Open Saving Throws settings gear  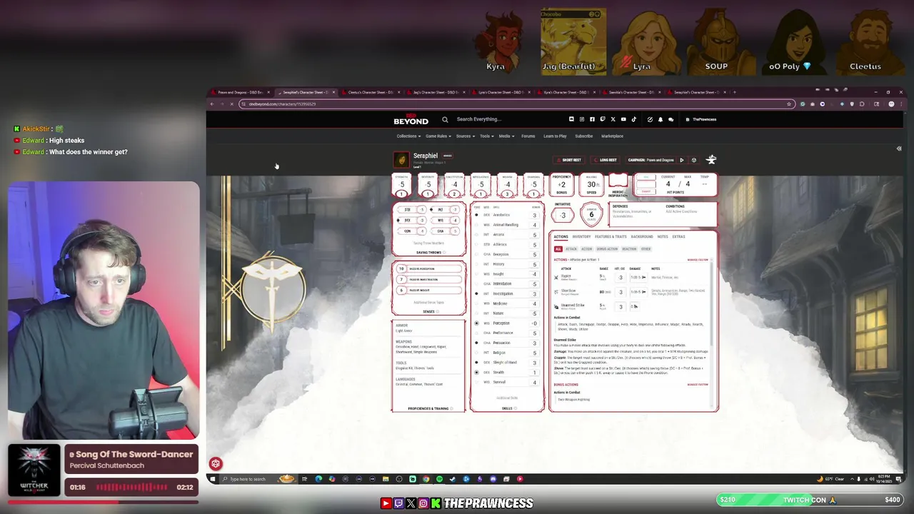[x=443, y=253]
